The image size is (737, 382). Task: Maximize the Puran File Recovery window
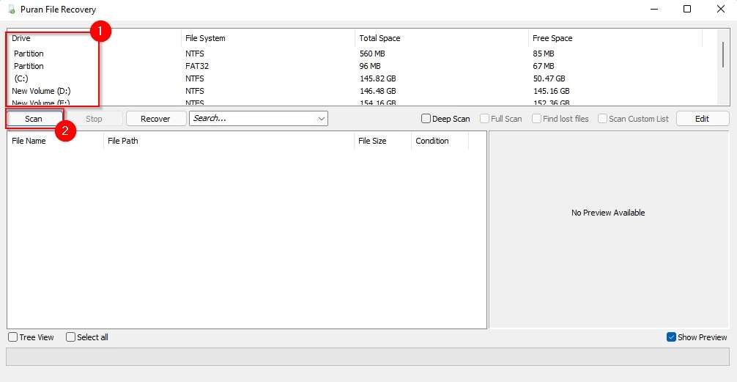pos(687,9)
